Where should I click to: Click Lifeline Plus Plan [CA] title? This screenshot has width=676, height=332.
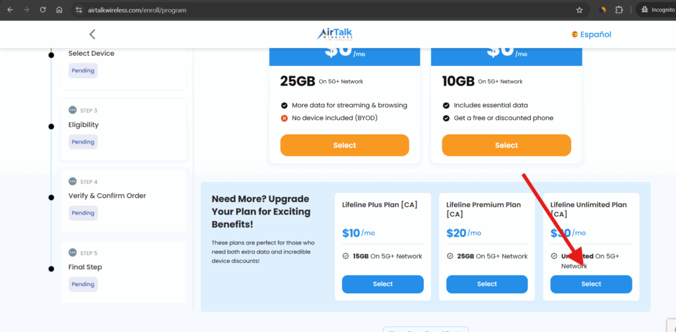(380, 205)
